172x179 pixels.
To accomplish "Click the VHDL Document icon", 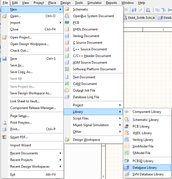I will point(67,29).
